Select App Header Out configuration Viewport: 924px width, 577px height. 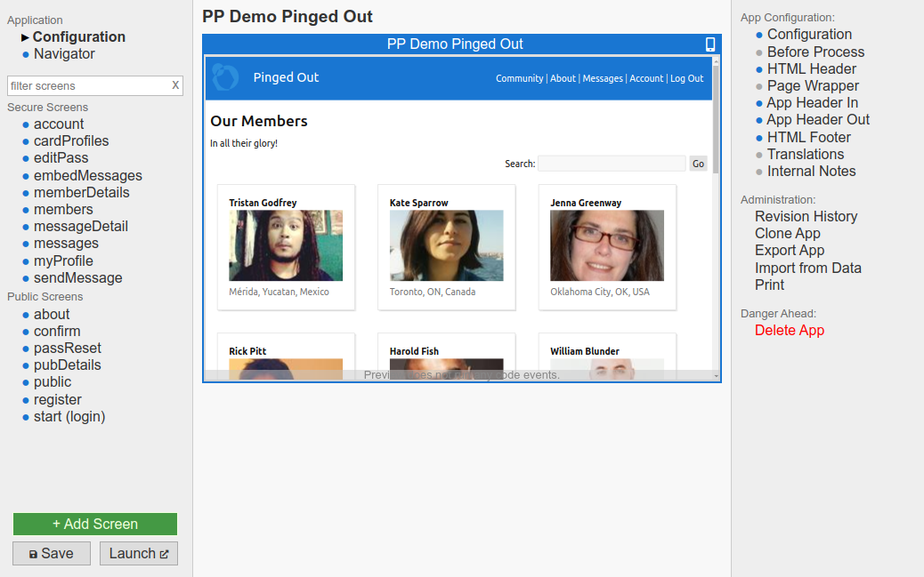817,120
